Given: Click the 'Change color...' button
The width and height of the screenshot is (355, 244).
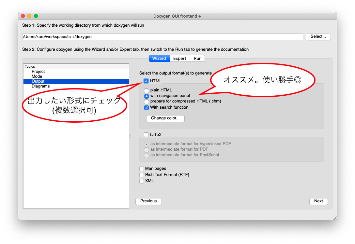Looking at the screenshot, I should [x=165, y=118].
